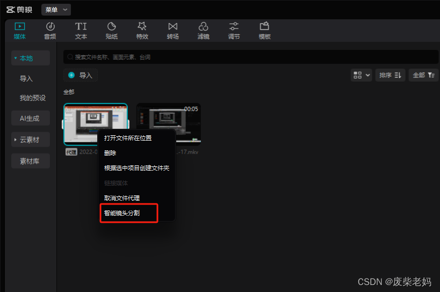
Task: Open the 菜单 dropdown menu
Action: 56,10
